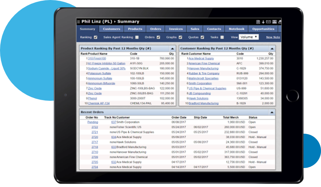
Task: Open order number 2709
Action: [95, 157]
